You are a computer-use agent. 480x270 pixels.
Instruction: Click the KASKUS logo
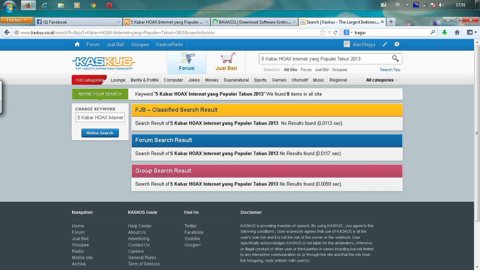point(103,63)
